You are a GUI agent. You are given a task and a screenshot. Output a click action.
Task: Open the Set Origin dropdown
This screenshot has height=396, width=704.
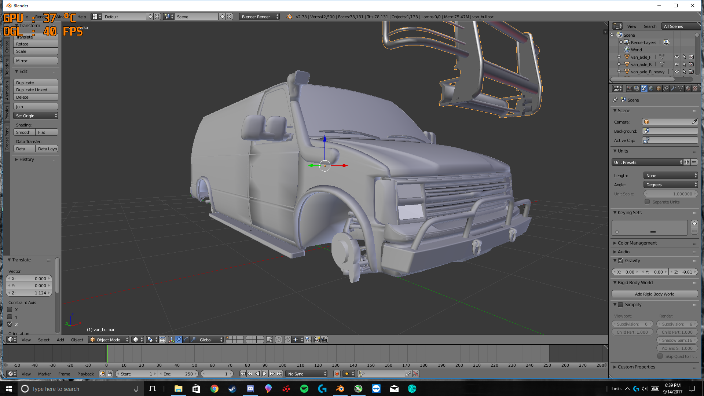36,115
